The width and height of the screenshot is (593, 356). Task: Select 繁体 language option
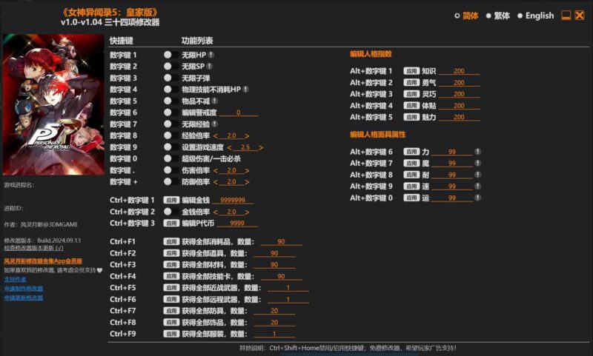click(497, 16)
